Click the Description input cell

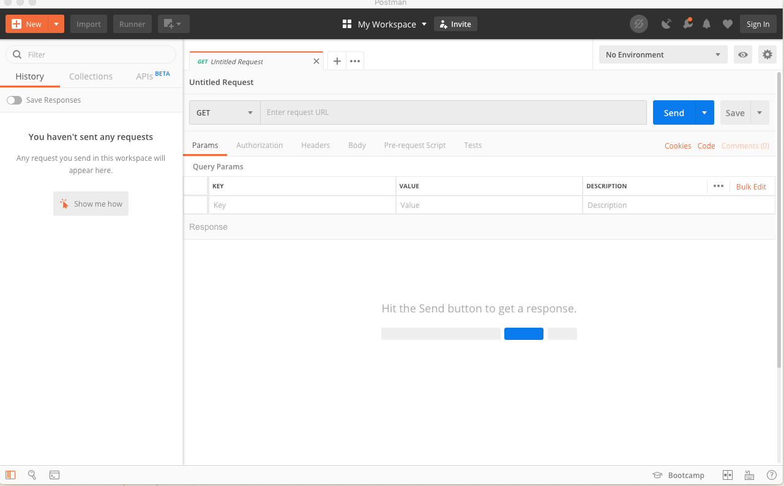coord(679,205)
